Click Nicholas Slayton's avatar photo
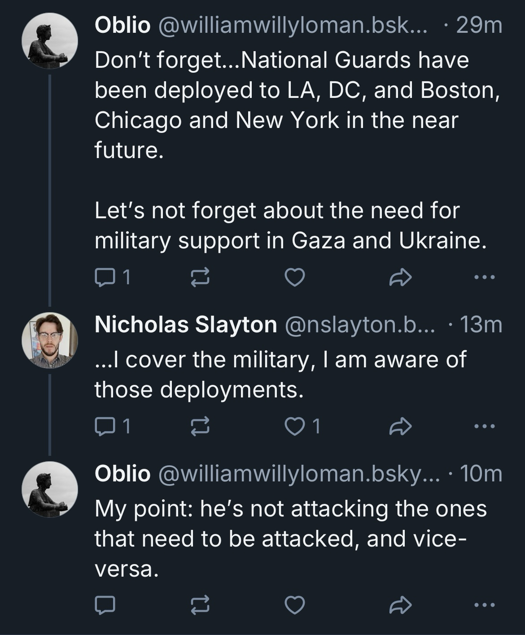Image resolution: width=525 pixels, height=635 pixels. (x=50, y=340)
